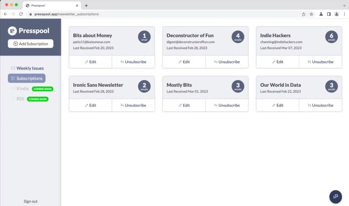Open the Kindle sidebar item
This screenshot has height=206, width=349.
[x=20, y=89]
